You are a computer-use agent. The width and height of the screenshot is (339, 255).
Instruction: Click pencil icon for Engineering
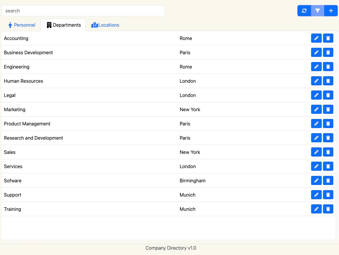pyautogui.click(x=316, y=67)
